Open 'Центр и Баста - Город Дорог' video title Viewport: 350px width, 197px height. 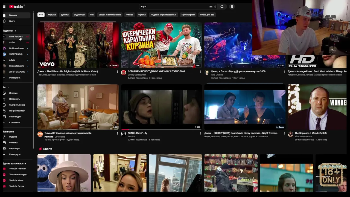[238, 71]
